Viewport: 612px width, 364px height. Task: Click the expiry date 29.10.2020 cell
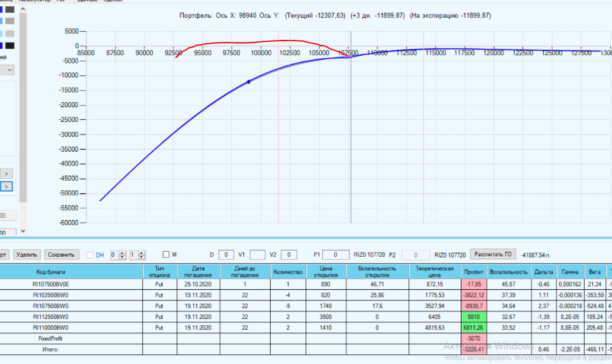pyautogui.click(x=198, y=284)
